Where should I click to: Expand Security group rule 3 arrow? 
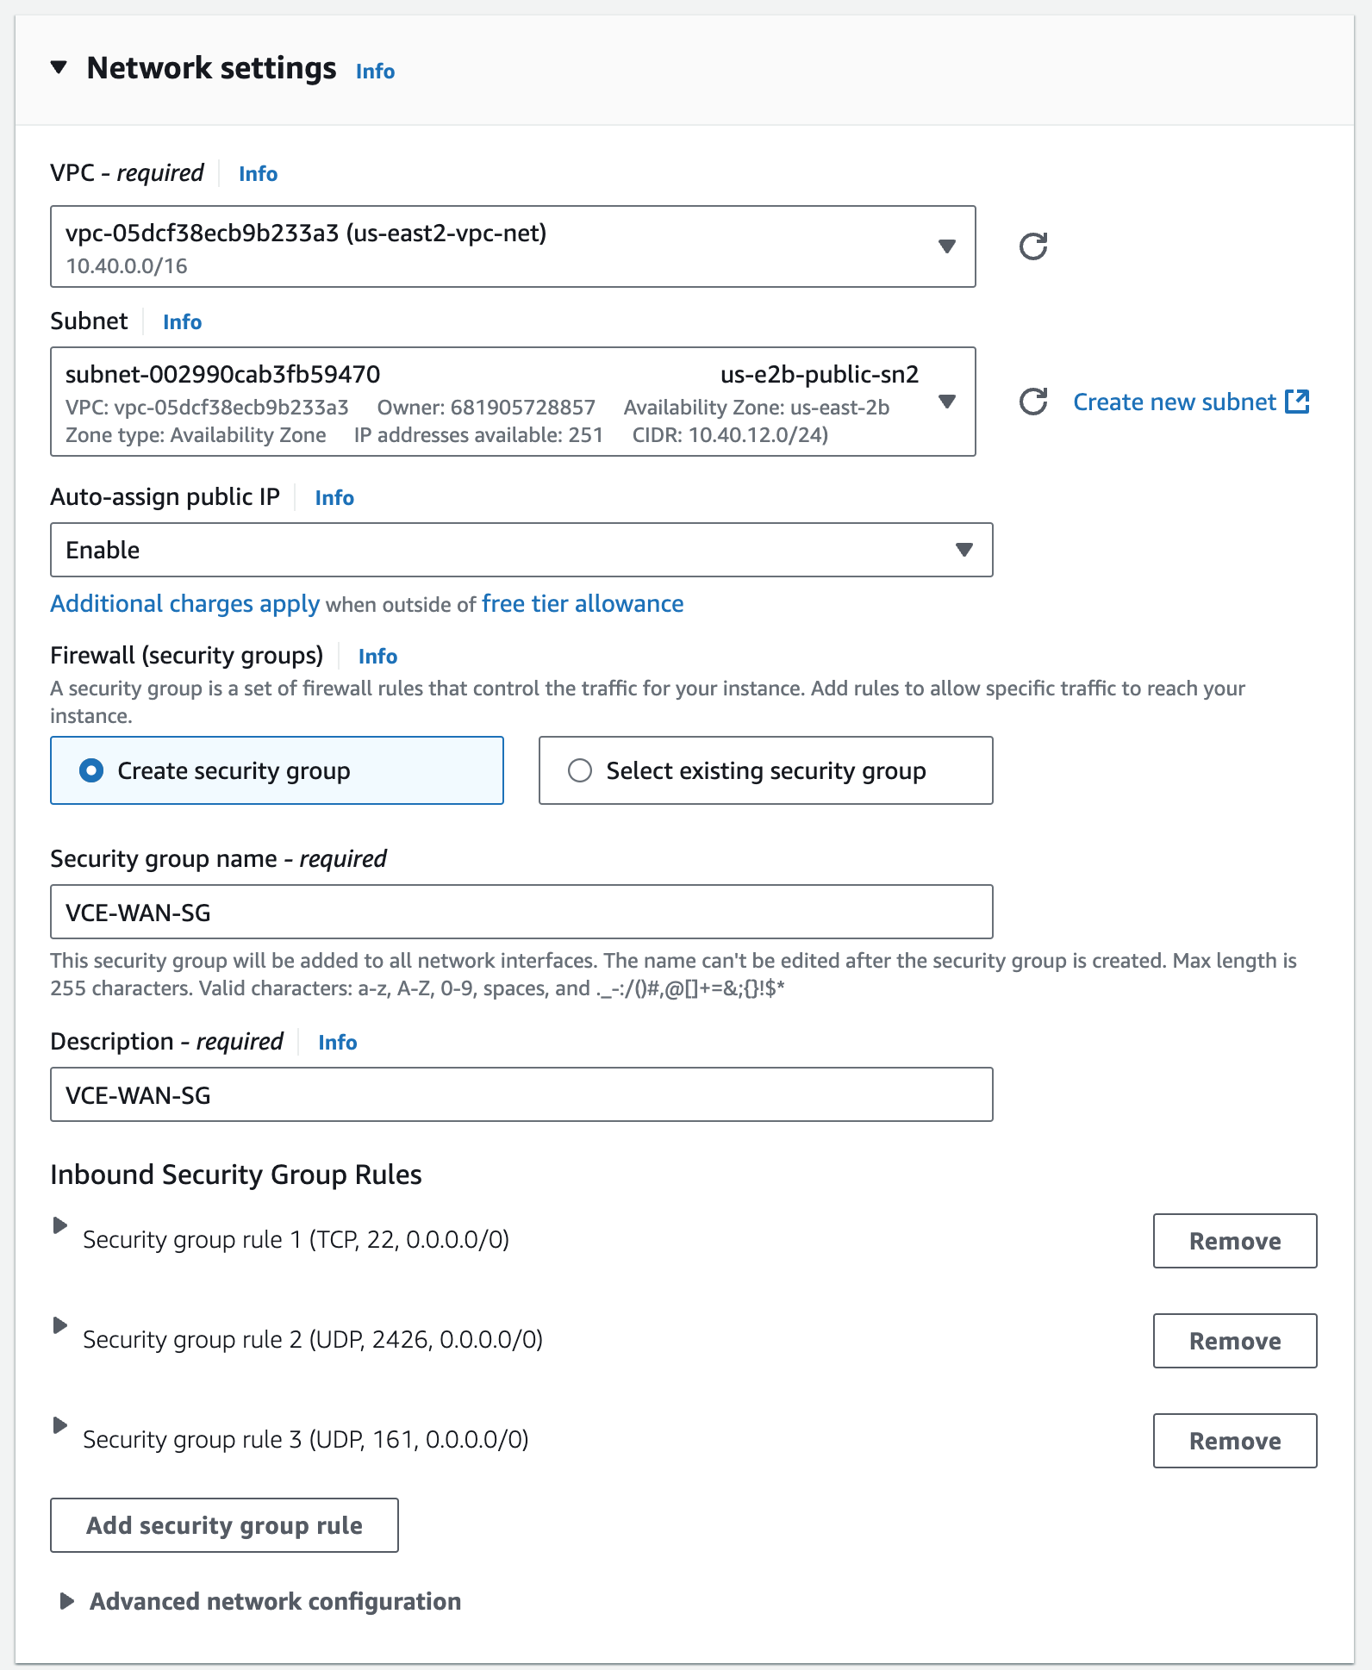(x=59, y=1425)
